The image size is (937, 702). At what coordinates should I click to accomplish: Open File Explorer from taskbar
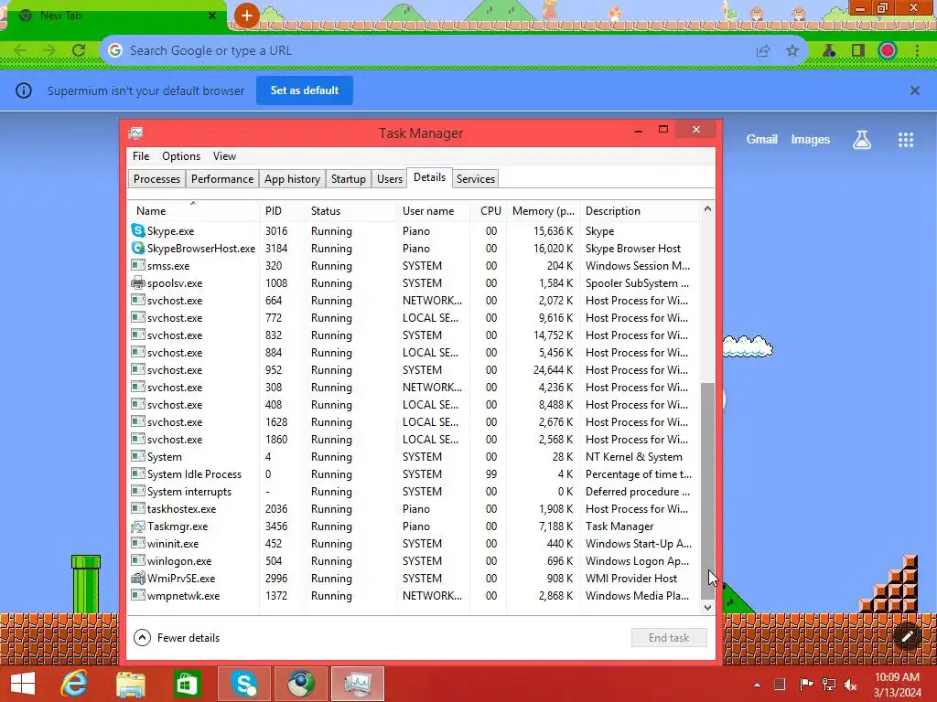[x=130, y=684]
